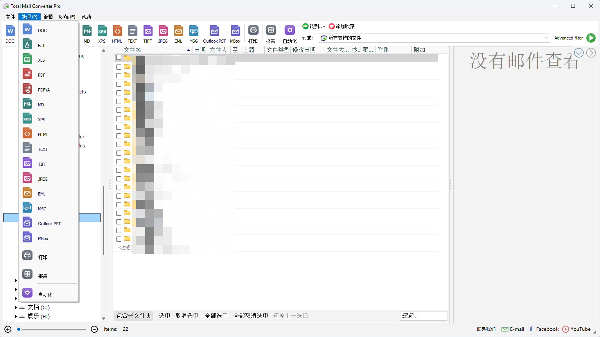Open the 帮助 menu
The image size is (600, 337).
pos(86,17)
